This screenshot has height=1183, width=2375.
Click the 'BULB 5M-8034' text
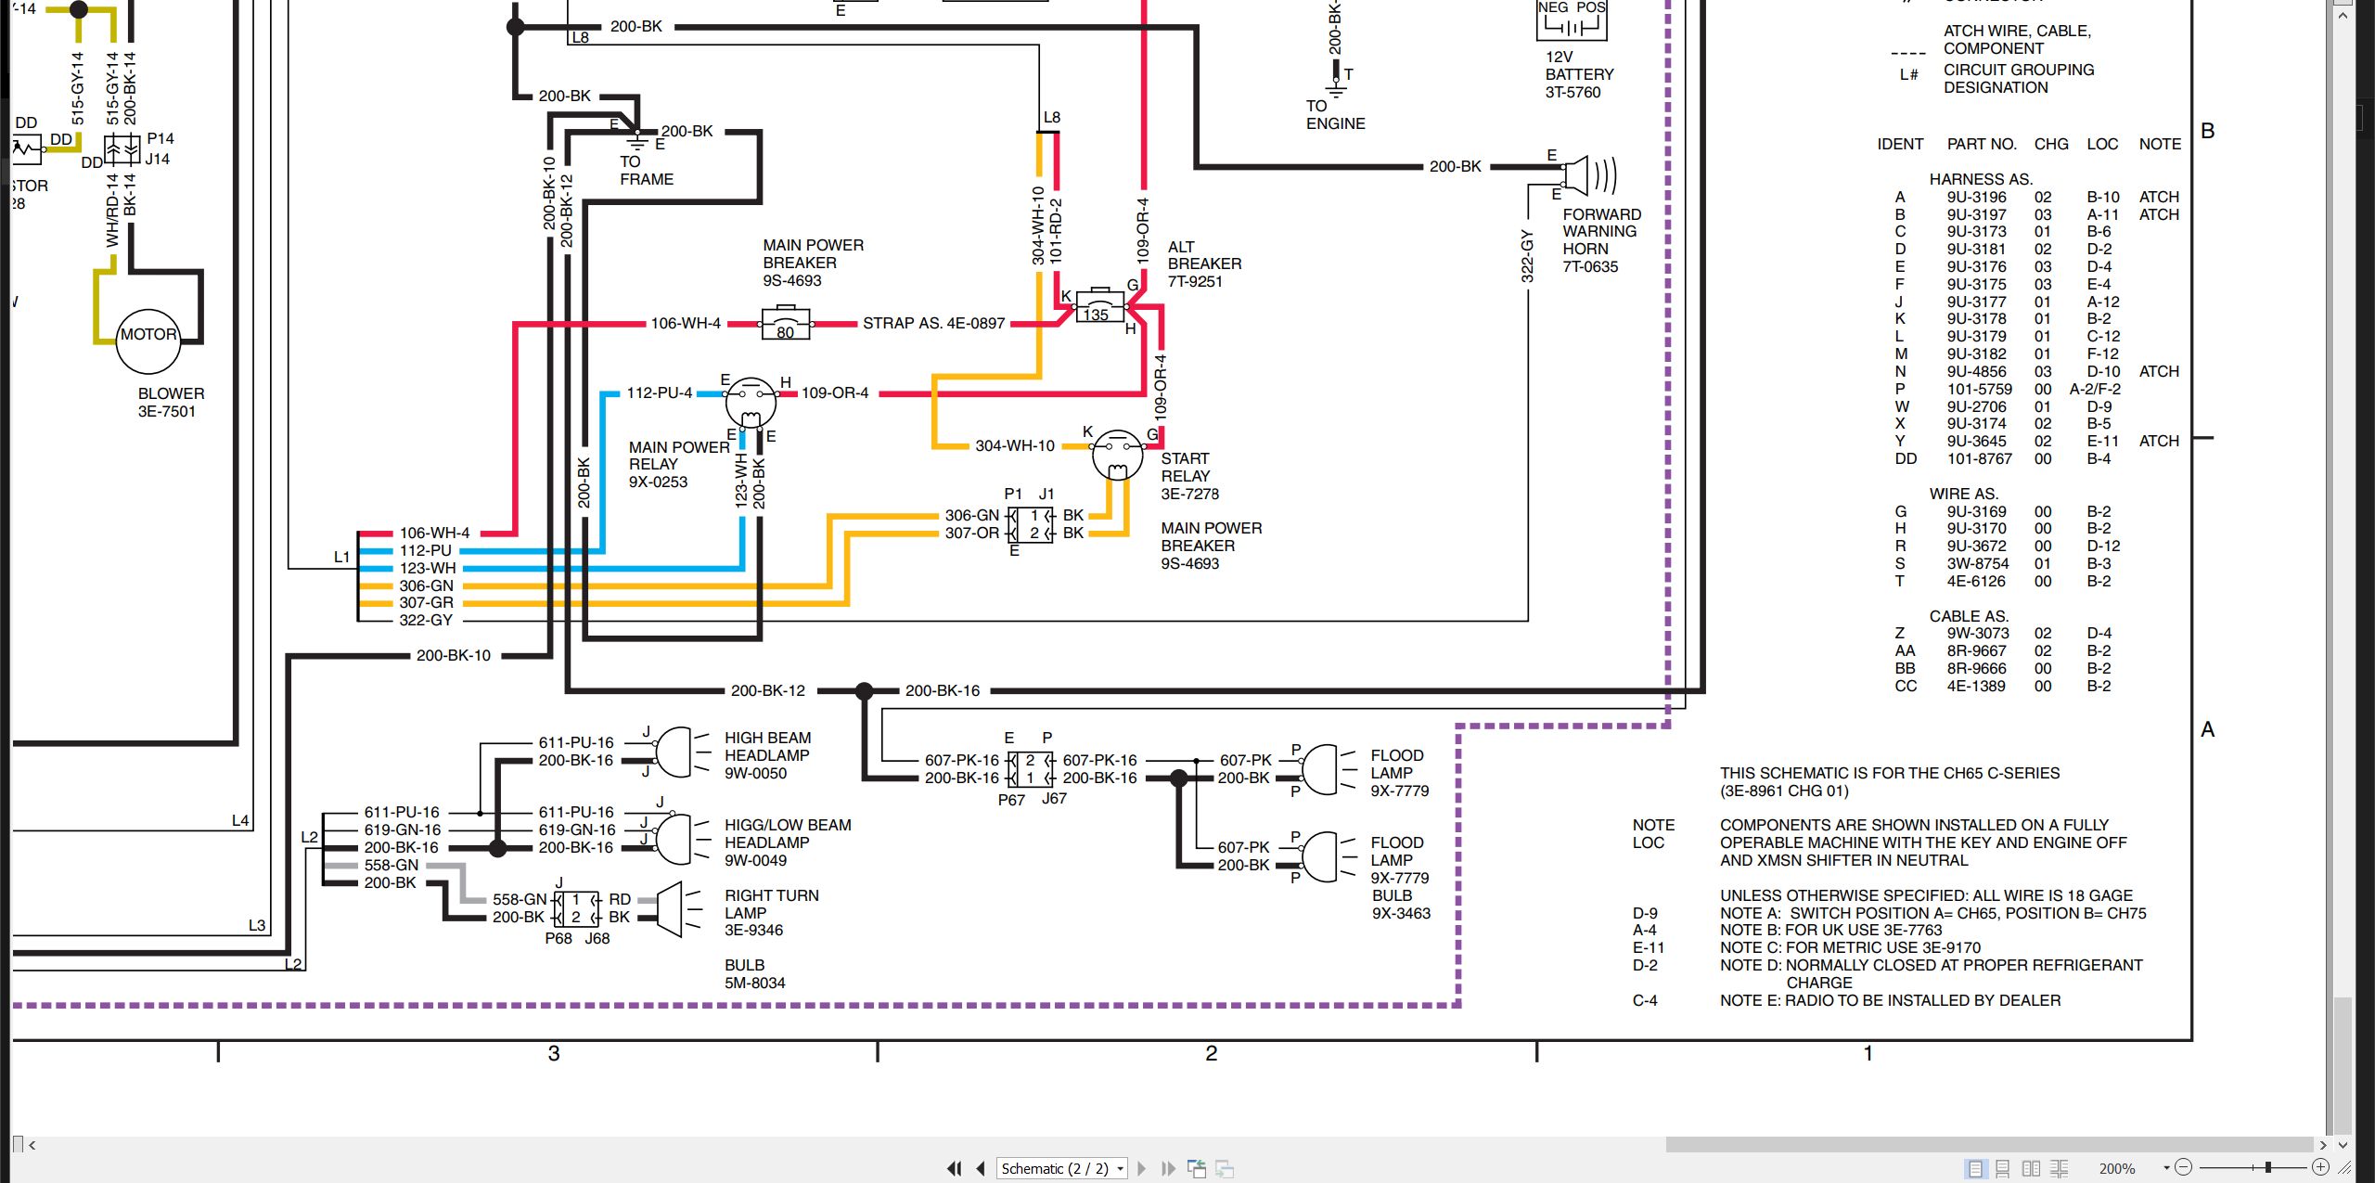[754, 973]
